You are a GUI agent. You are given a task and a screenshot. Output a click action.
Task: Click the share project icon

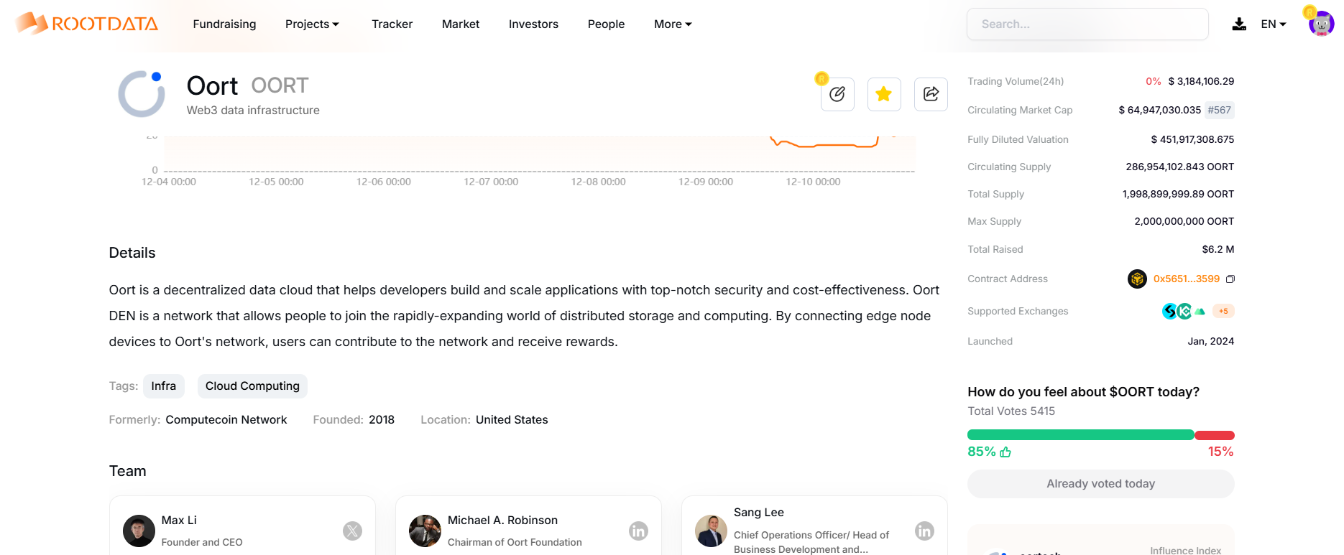[931, 94]
